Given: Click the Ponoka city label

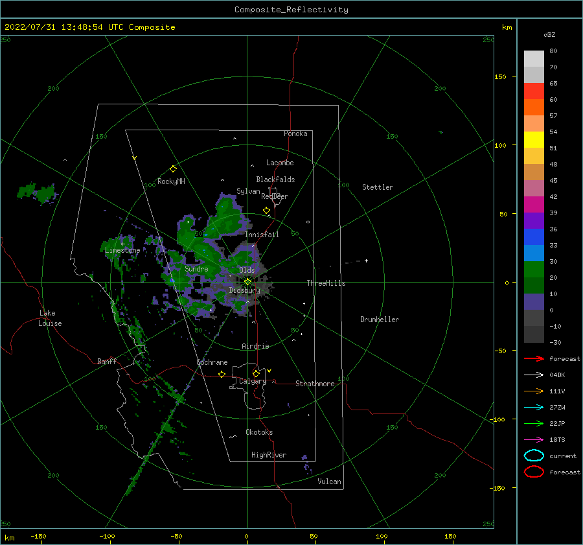Looking at the screenshot, I should click(295, 133).
